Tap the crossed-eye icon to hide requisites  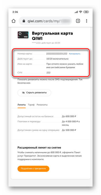click(23, 93)
